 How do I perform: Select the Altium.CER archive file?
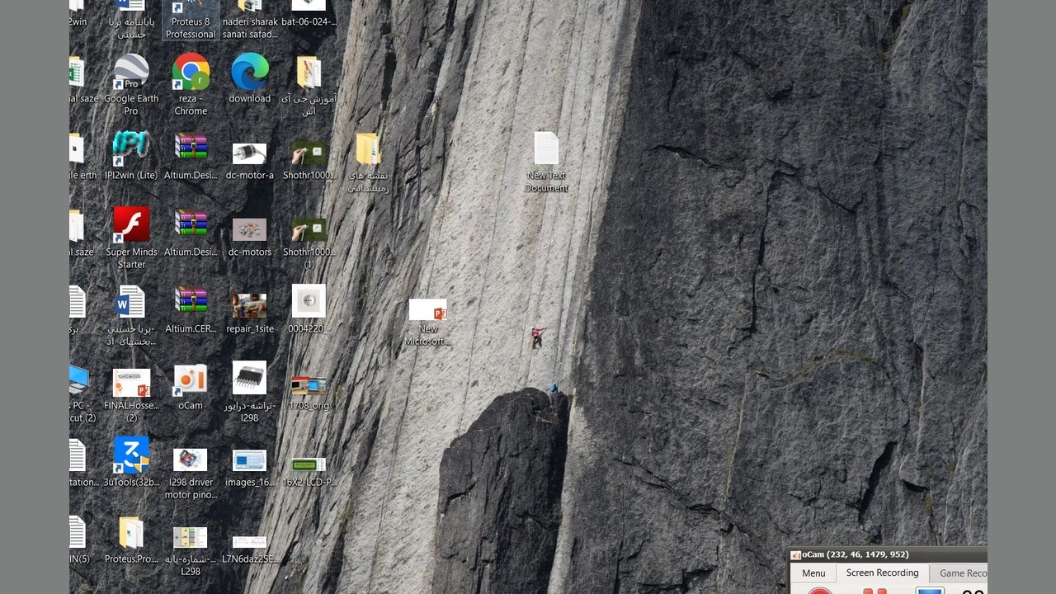coord(191,309)
